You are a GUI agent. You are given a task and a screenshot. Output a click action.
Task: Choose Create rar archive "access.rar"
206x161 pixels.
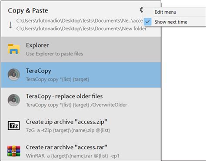pos(81,150)
